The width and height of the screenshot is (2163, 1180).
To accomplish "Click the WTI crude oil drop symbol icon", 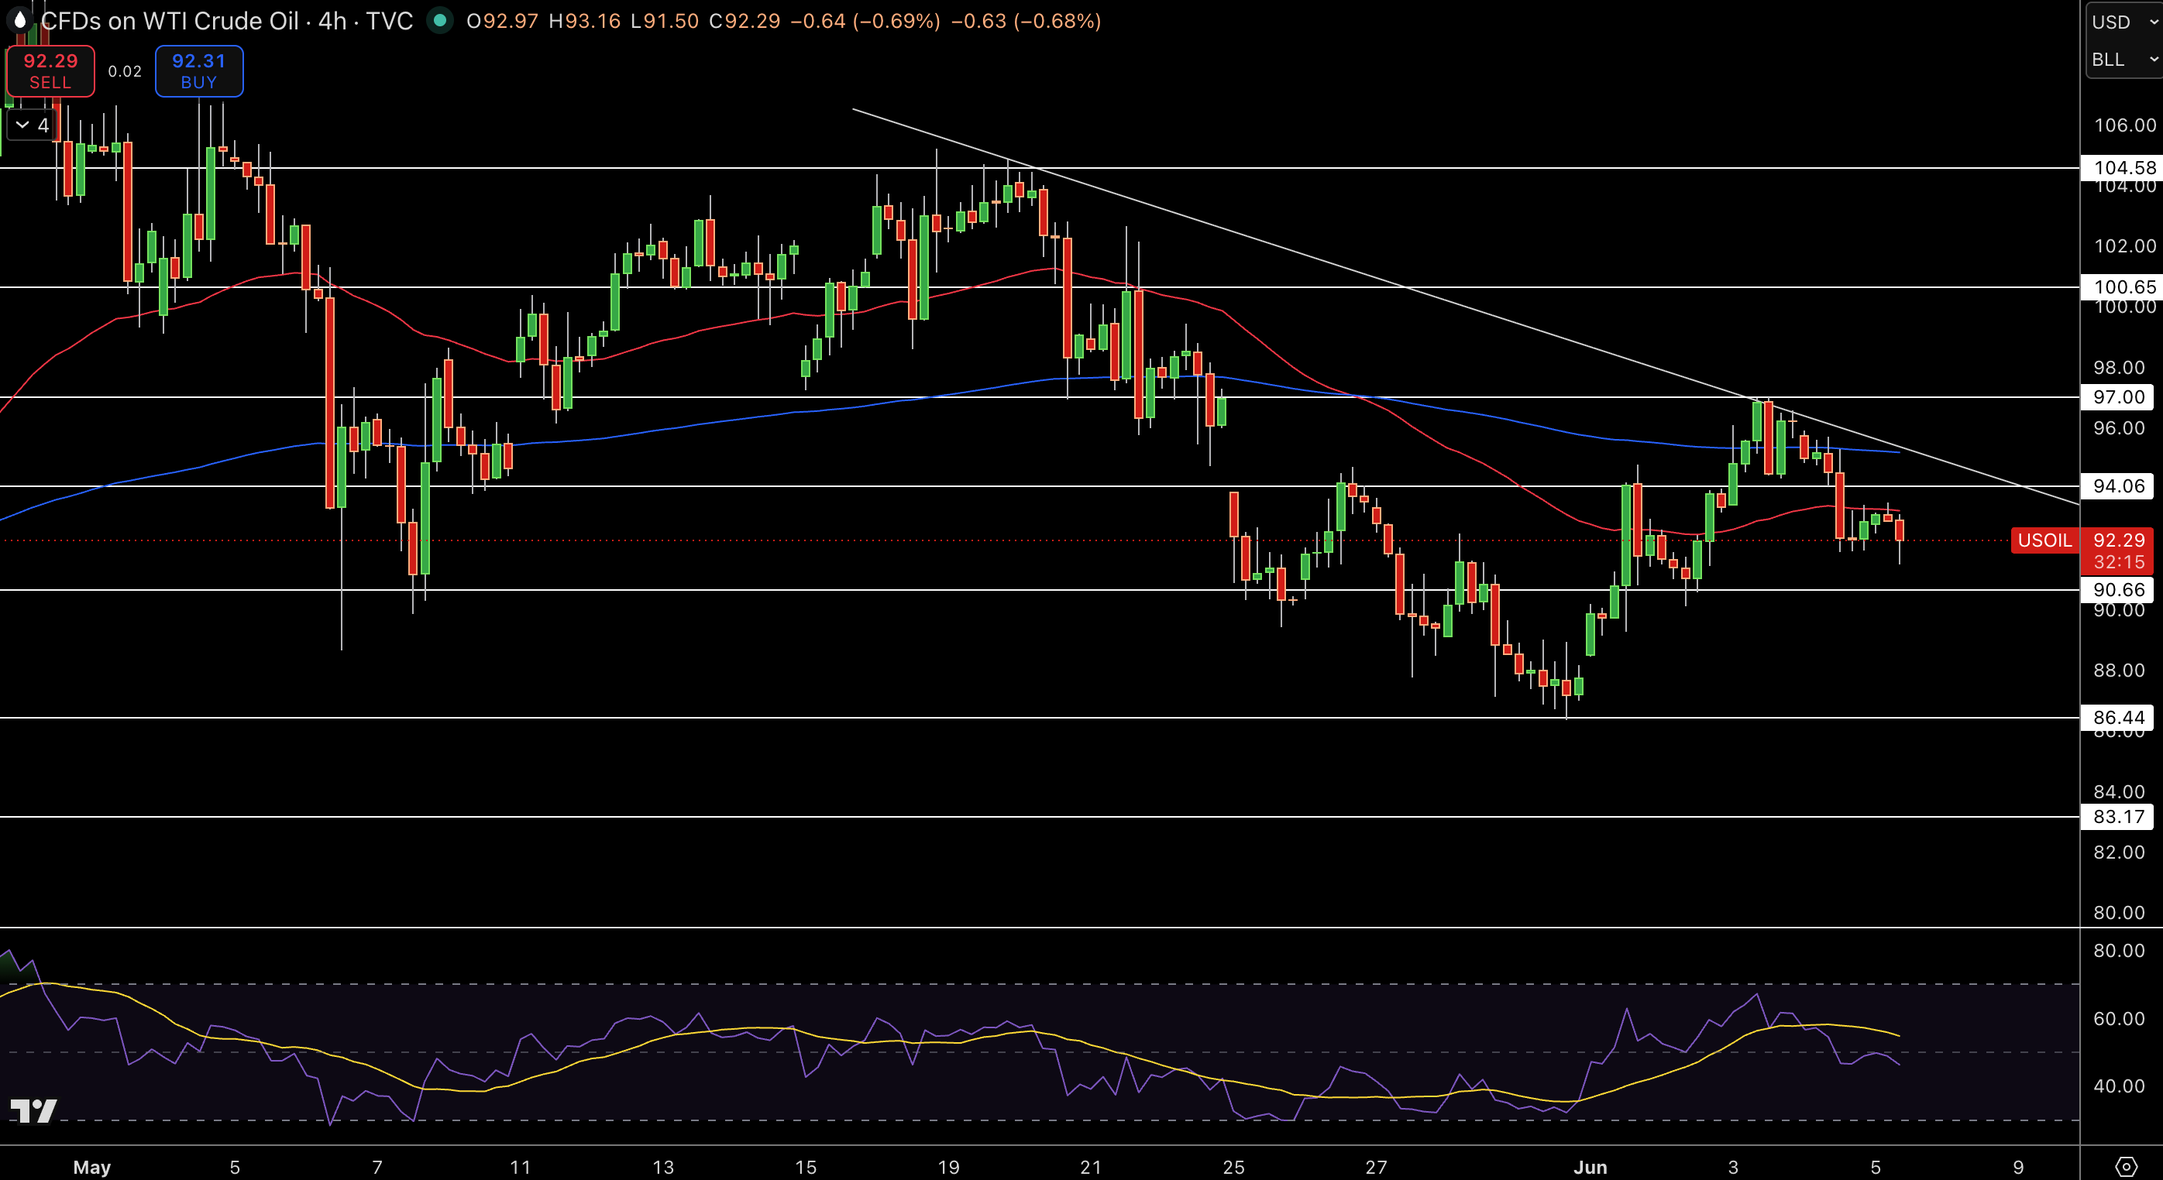I will pyautogui.click(x=19, y=20).
